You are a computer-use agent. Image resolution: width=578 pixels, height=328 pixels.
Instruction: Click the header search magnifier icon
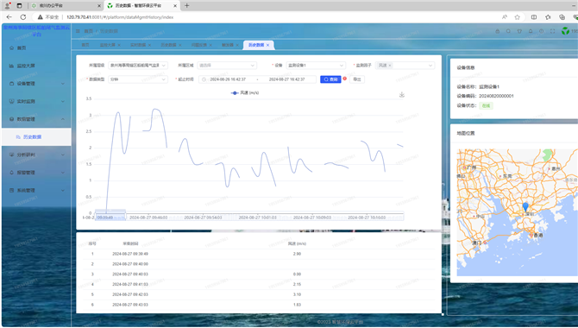(x=508, y=31)
